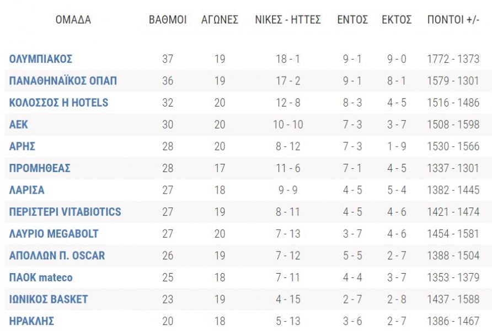Click the ΕΚΤΟΣ column header
This screenshot has height=331, width=492.
click(x=397, y=20)
